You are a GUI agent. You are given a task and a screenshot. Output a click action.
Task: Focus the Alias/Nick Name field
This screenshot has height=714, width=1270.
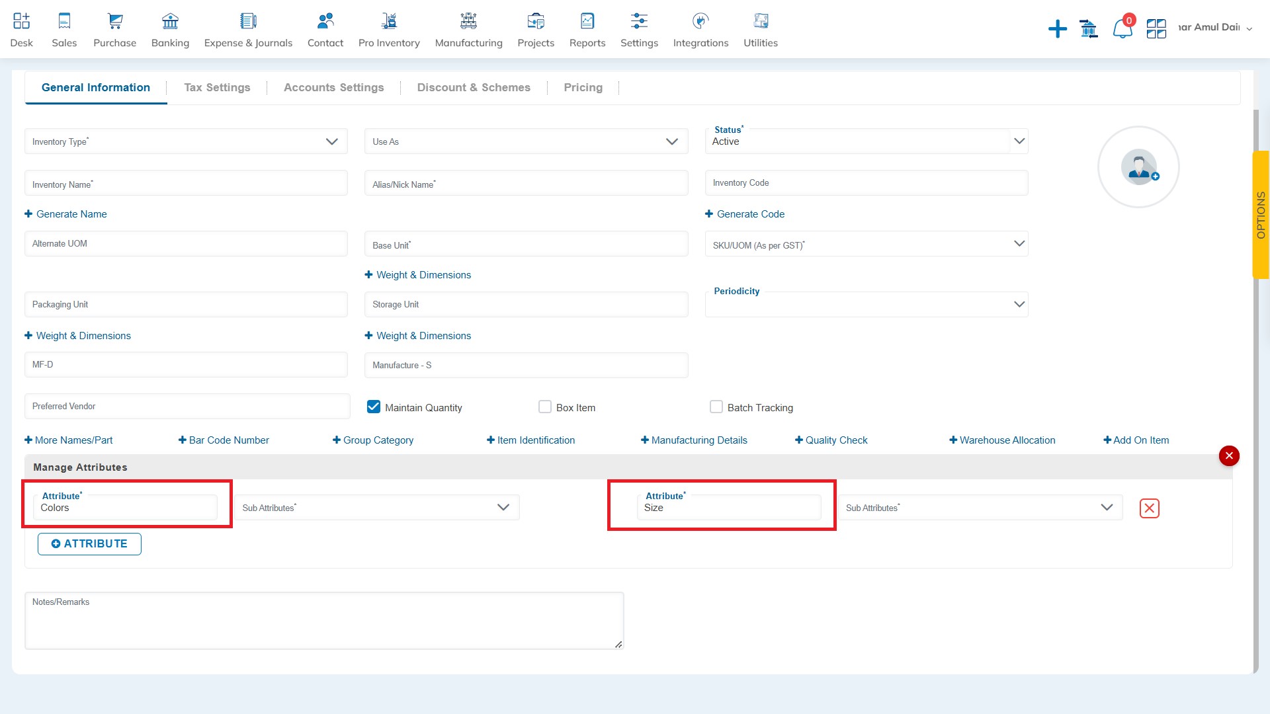526,183
